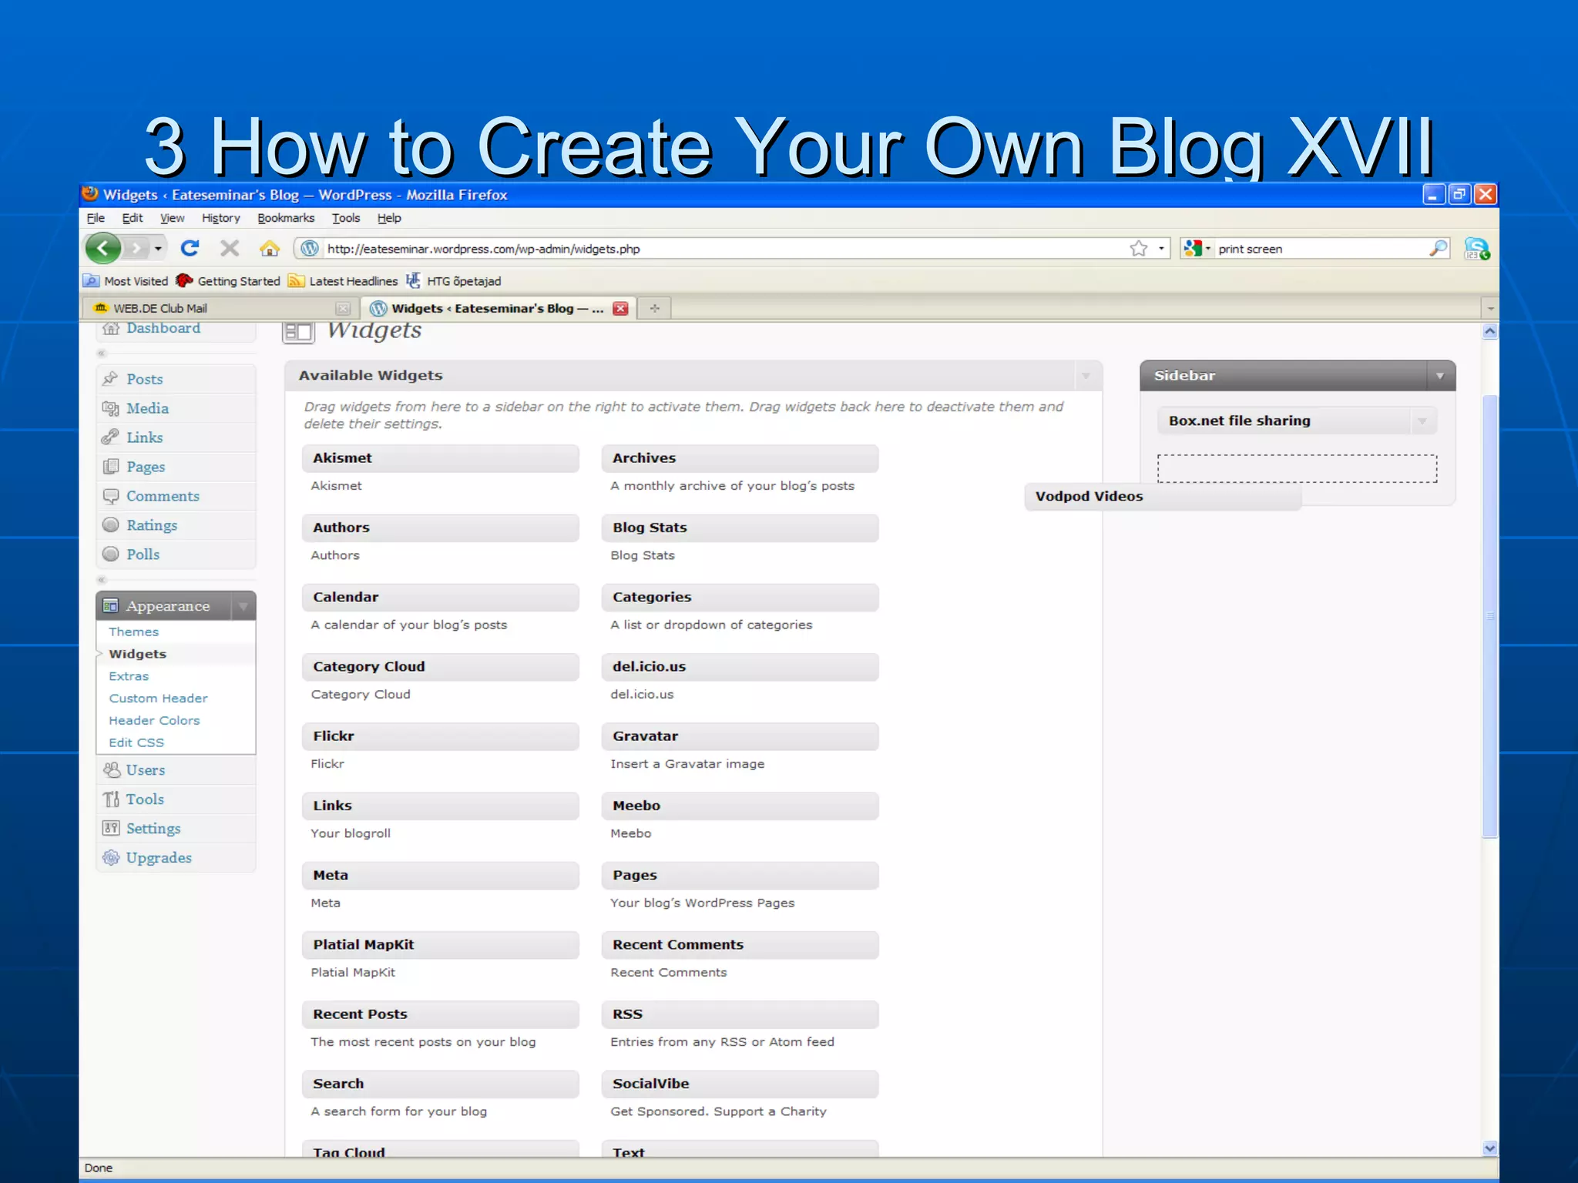1578x1183 pixels.
Task: Open the History menu
Action: click(221, 218)
